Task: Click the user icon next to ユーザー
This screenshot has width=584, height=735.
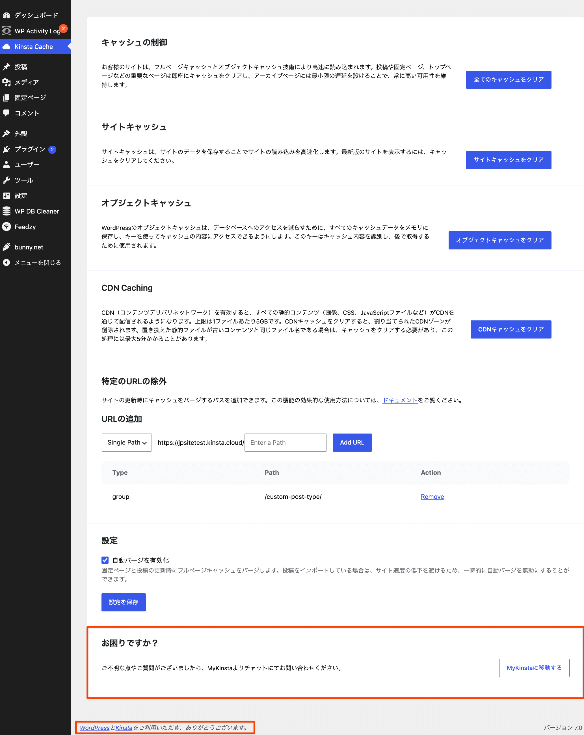Action: [7, 165]
